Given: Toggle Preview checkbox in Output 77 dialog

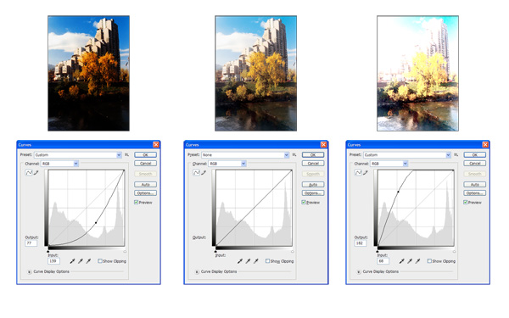Looking at the screenshot, I should [x=137, y=202].
